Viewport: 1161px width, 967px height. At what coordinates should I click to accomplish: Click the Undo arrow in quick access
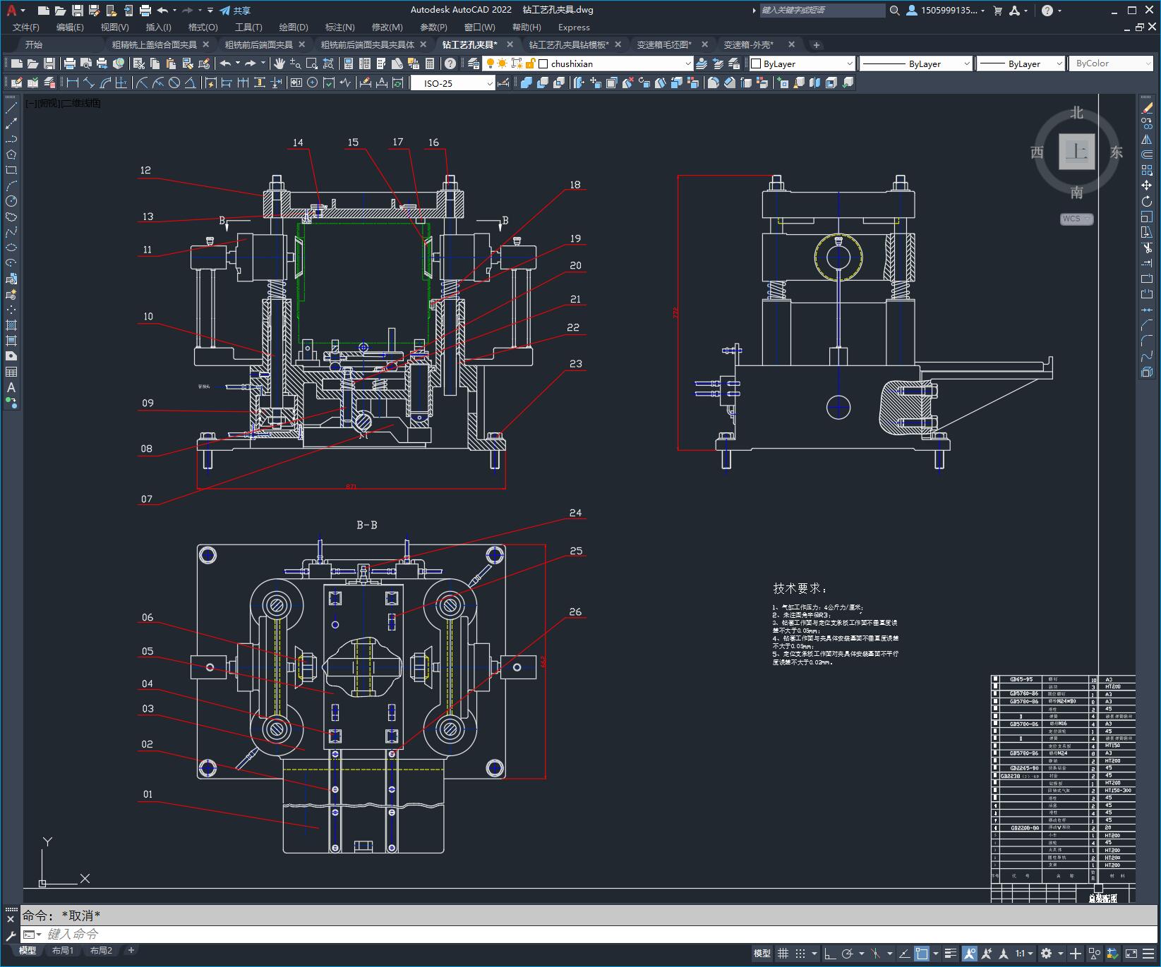(162, 10)
